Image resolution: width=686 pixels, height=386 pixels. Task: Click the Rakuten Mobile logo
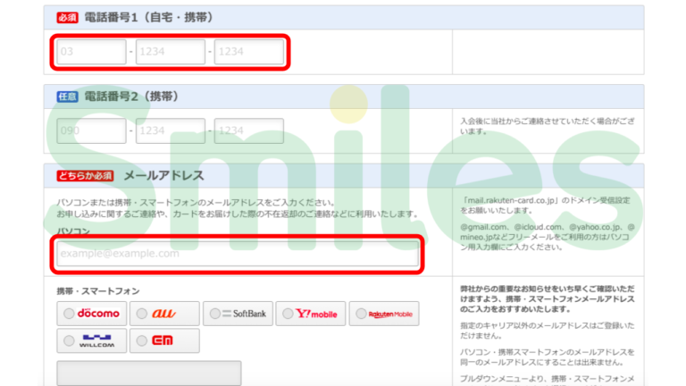390,314
